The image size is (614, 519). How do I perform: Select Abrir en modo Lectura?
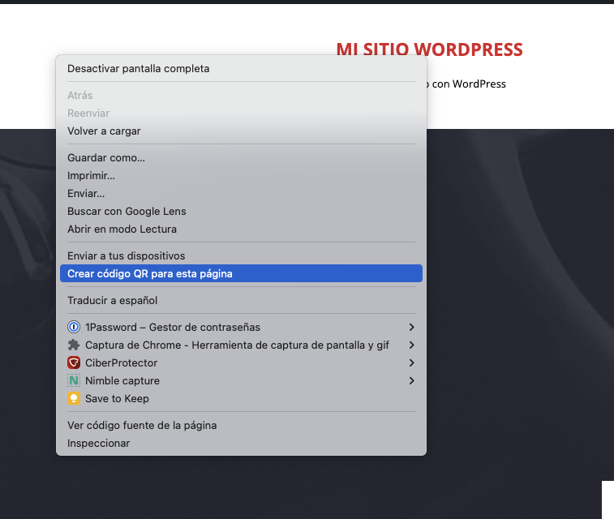(241, 229)
